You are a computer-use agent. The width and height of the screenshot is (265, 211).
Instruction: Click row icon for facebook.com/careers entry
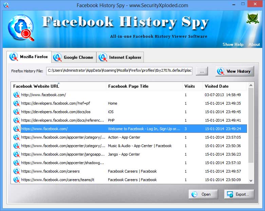tap(17, 171)
